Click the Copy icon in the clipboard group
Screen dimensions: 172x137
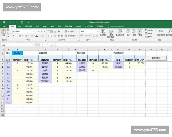8,33
